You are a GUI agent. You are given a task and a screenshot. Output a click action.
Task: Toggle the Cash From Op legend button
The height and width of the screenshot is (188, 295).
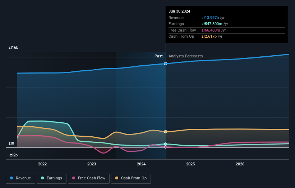click(x=131, y=178)
